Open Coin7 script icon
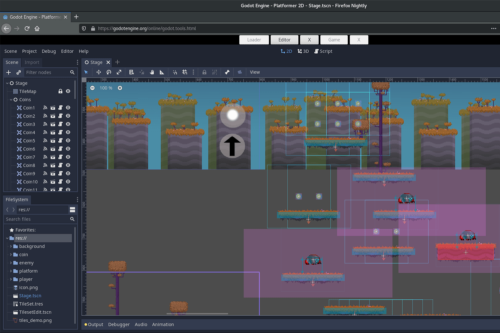The image size is (500, 333). tap(60, 157)
